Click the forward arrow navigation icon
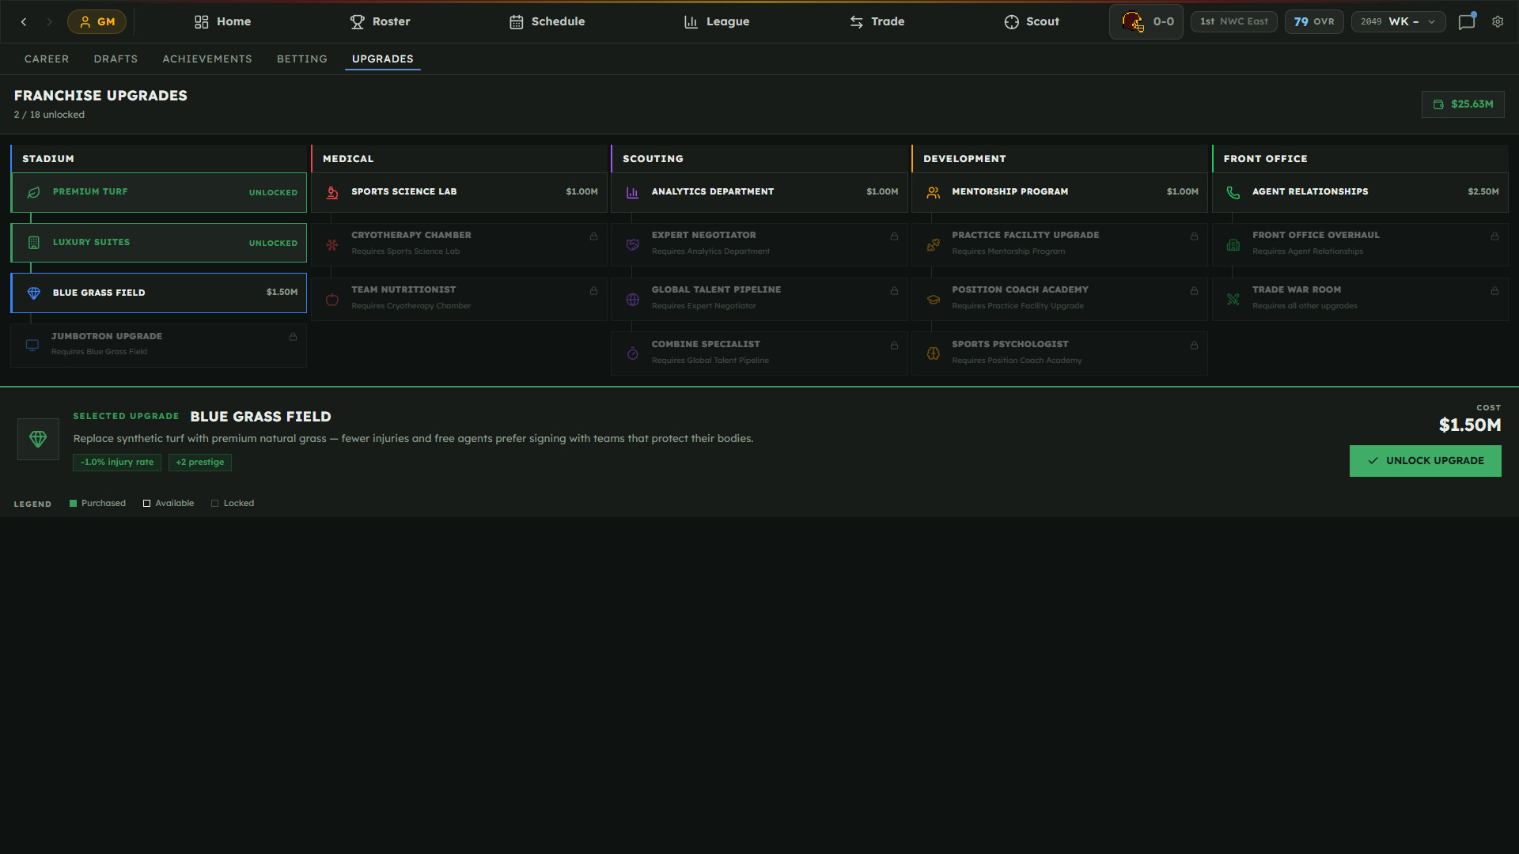This screenshot has height=854, width=1519. 49,22
